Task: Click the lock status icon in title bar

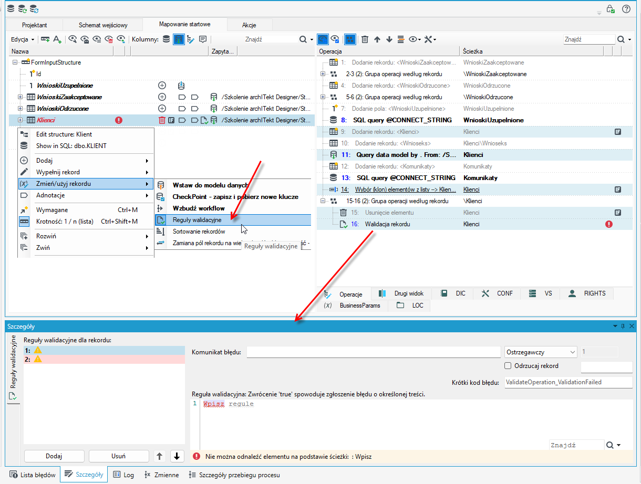Action: point(611,9)
